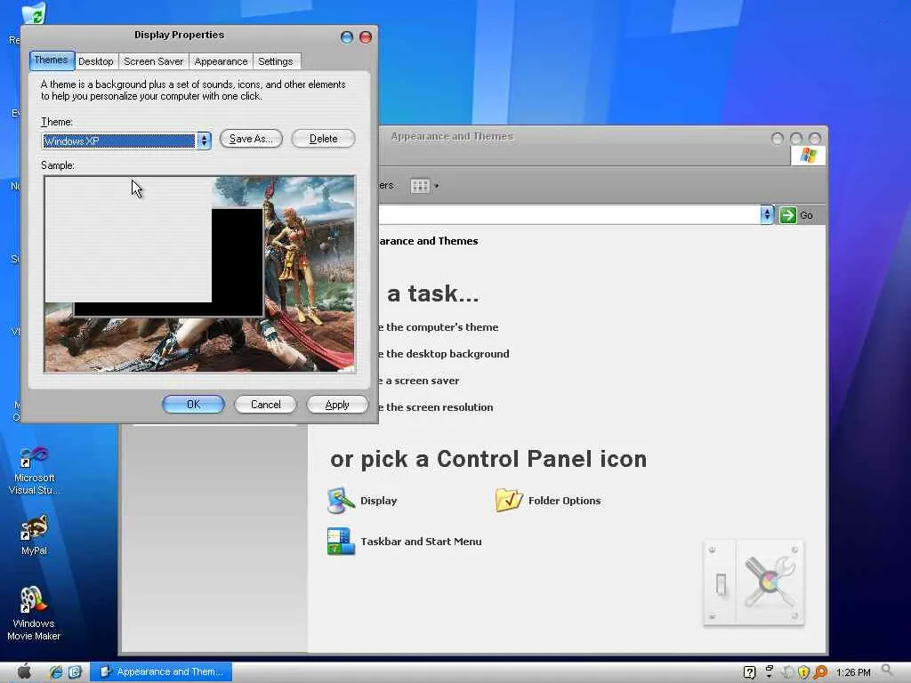This screenshot has width=911, height=683.
Task: Click the search magnifier in the taskbar corner
Action: 887,671
